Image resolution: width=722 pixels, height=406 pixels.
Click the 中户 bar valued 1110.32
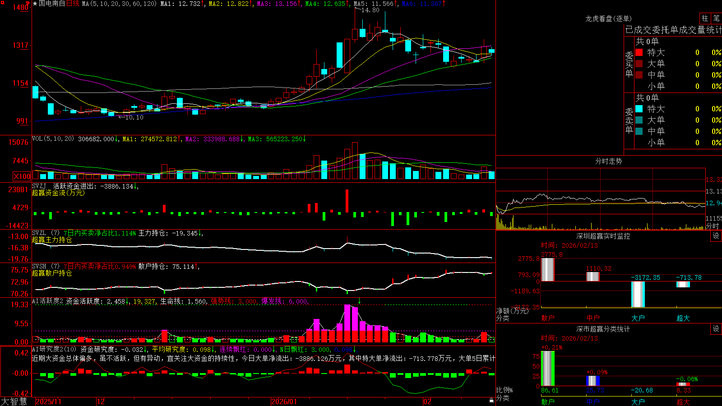point(592,277)
